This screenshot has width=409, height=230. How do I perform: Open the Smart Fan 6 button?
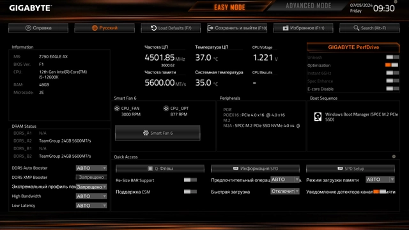tap(158, 133)
